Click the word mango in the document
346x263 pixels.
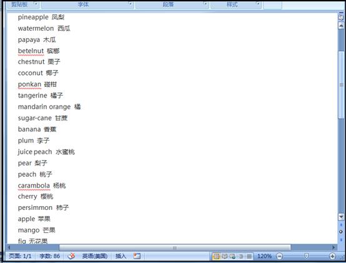[29, 231]
